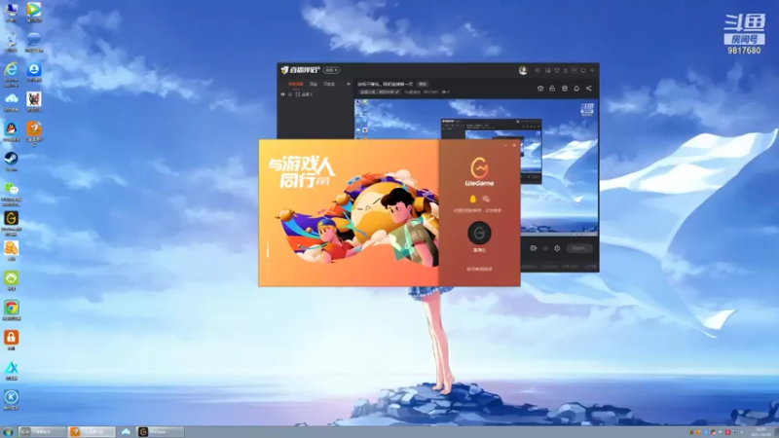
Task: Click the lock icon in streaming app toolbar
Action: tap(552, 89)
